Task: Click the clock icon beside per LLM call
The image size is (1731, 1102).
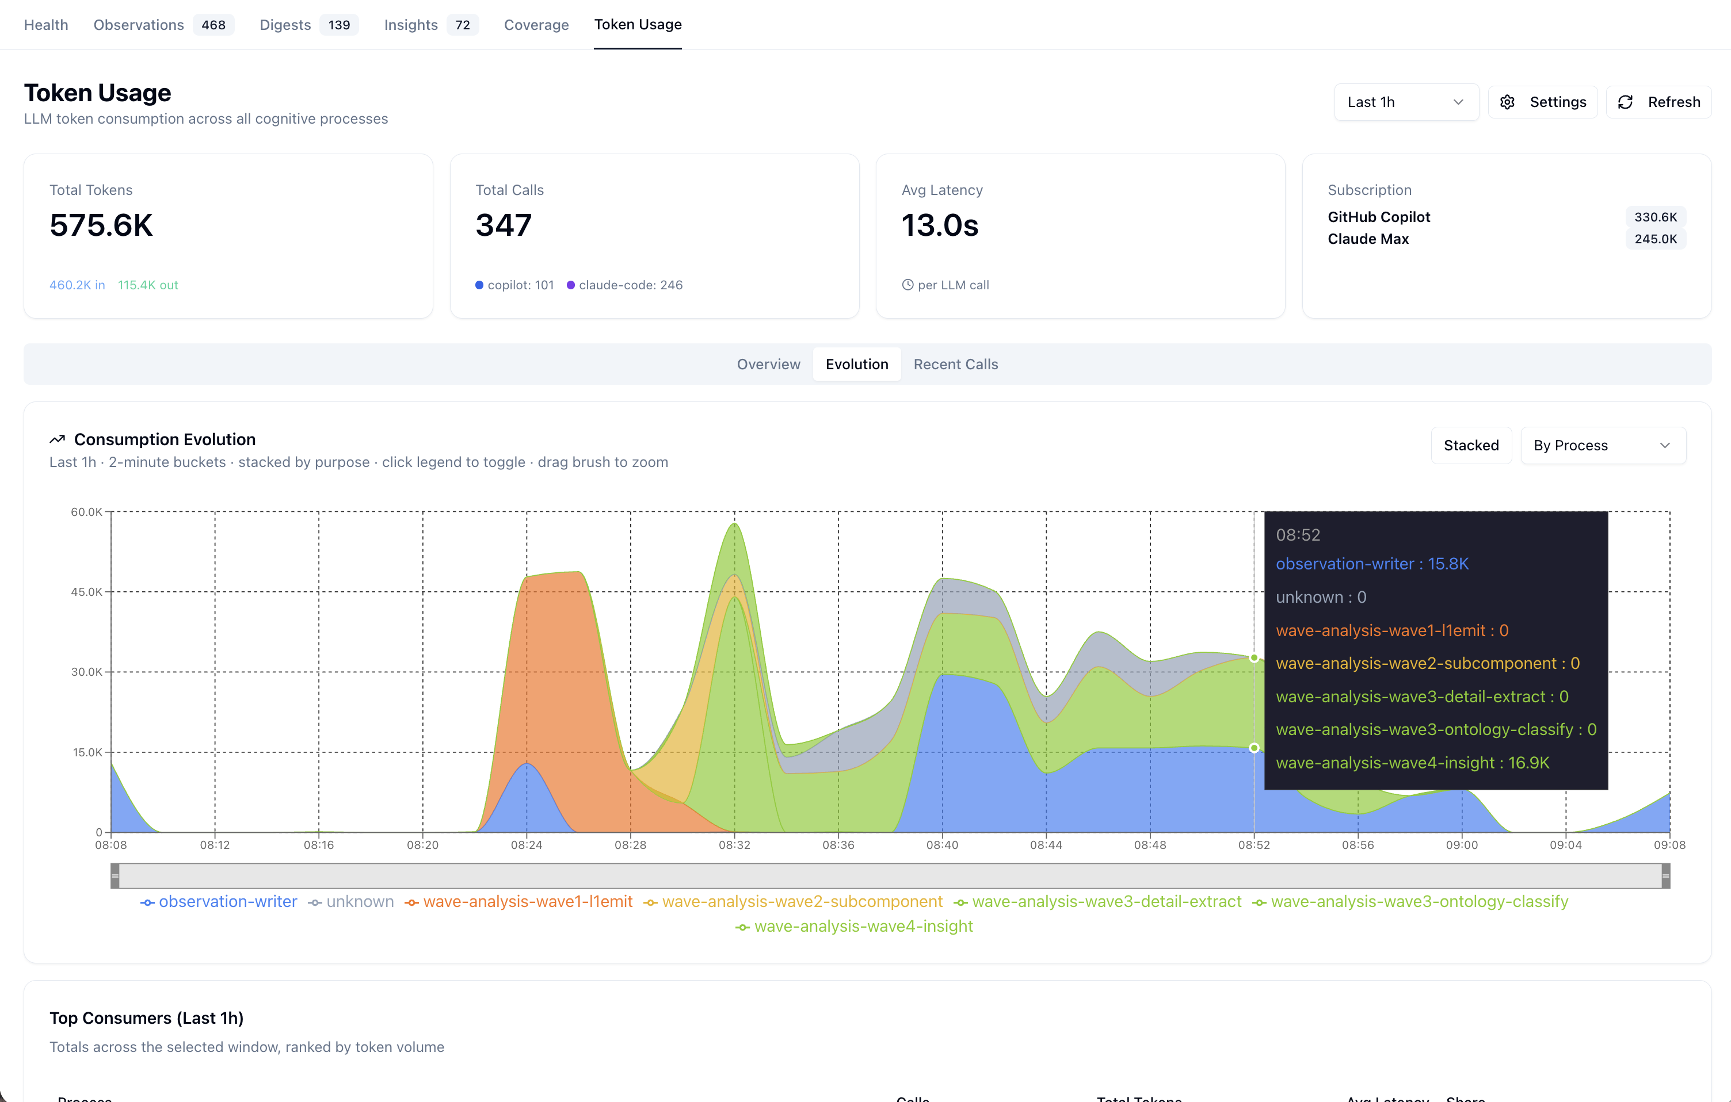Action: pyautogui.click(x=908, y=285)
